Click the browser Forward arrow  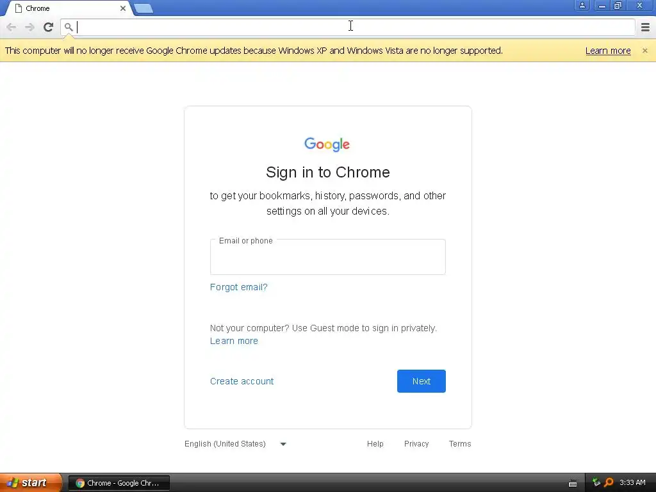point(29,27)
